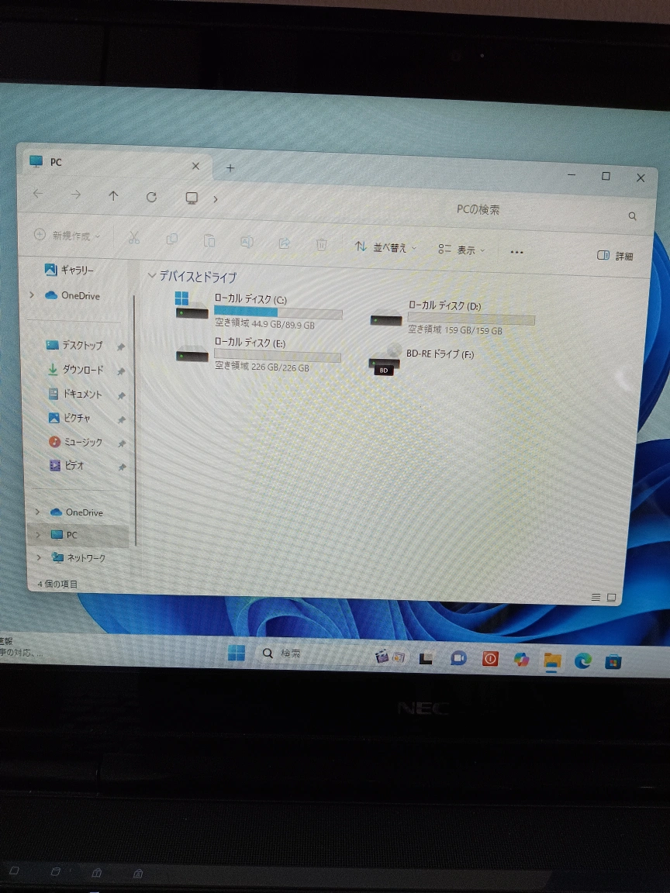Image resolution: width=670 pixels, height=893 pixels.
Task: Click Local Disk (E:) capacity bar
Action: (x=278, y=357)
